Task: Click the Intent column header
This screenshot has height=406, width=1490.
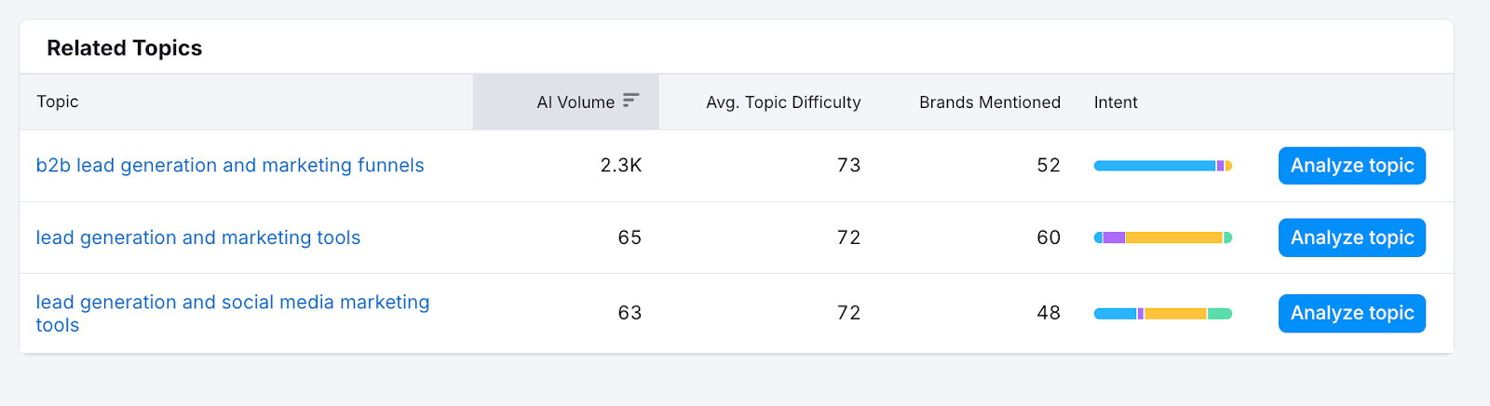Action: 1115,102
